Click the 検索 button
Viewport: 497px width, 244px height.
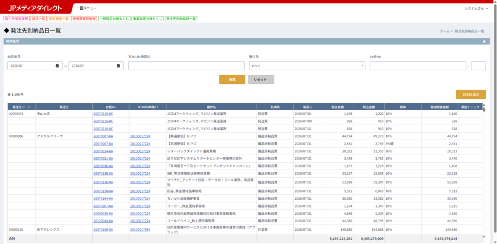click(232, 80)
